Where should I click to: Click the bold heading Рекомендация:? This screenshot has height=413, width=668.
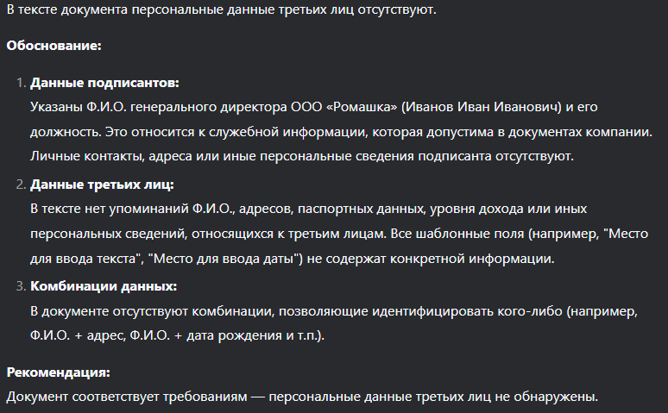pyautogui.click(x=59, y=372)
